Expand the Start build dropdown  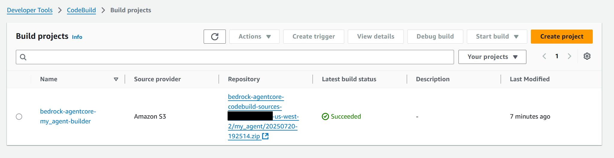(497, 36)
